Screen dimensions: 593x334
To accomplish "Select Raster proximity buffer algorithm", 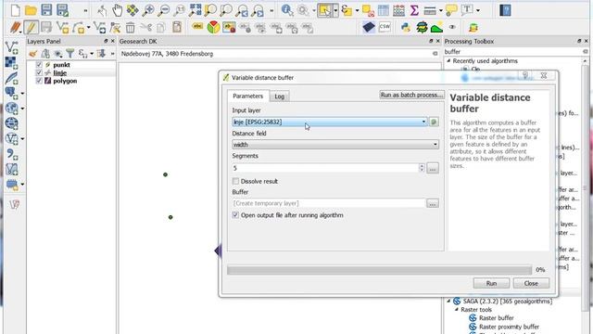I will [x=509, y=327].
